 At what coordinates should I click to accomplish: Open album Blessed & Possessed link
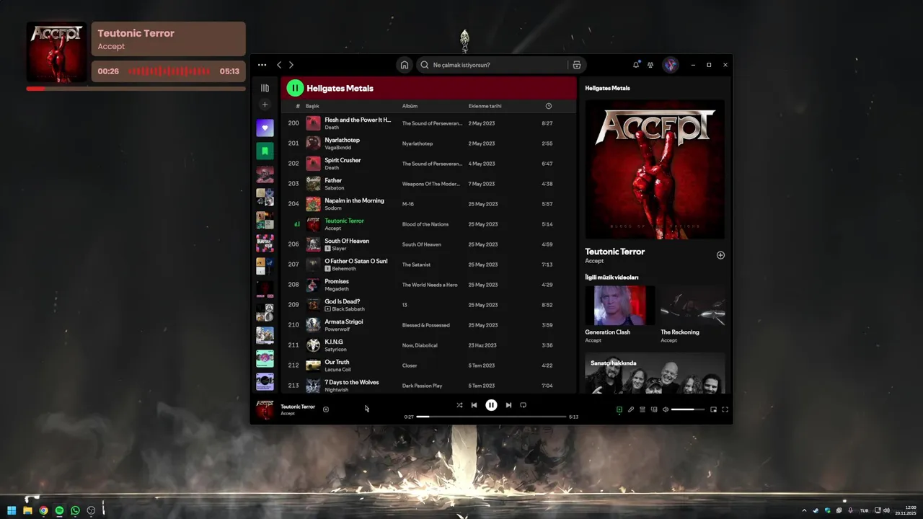[425, 325]
